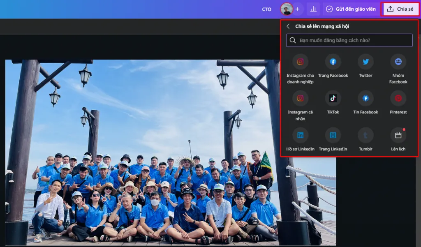Pick Nhóm Facebook icon
The image size is (421, 247).
coord(398,62)
